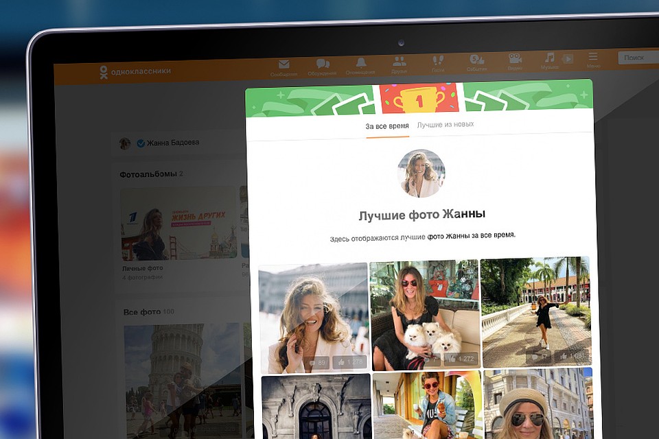Image resolution: width=659 pixels, height=439 pixels.
Task: Open the Меню hamburger icon
Action: tap(593, 56)
